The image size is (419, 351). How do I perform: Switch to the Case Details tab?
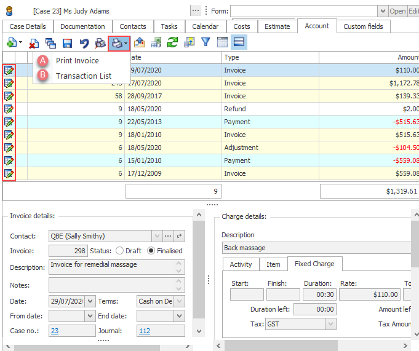click(28, 26)
